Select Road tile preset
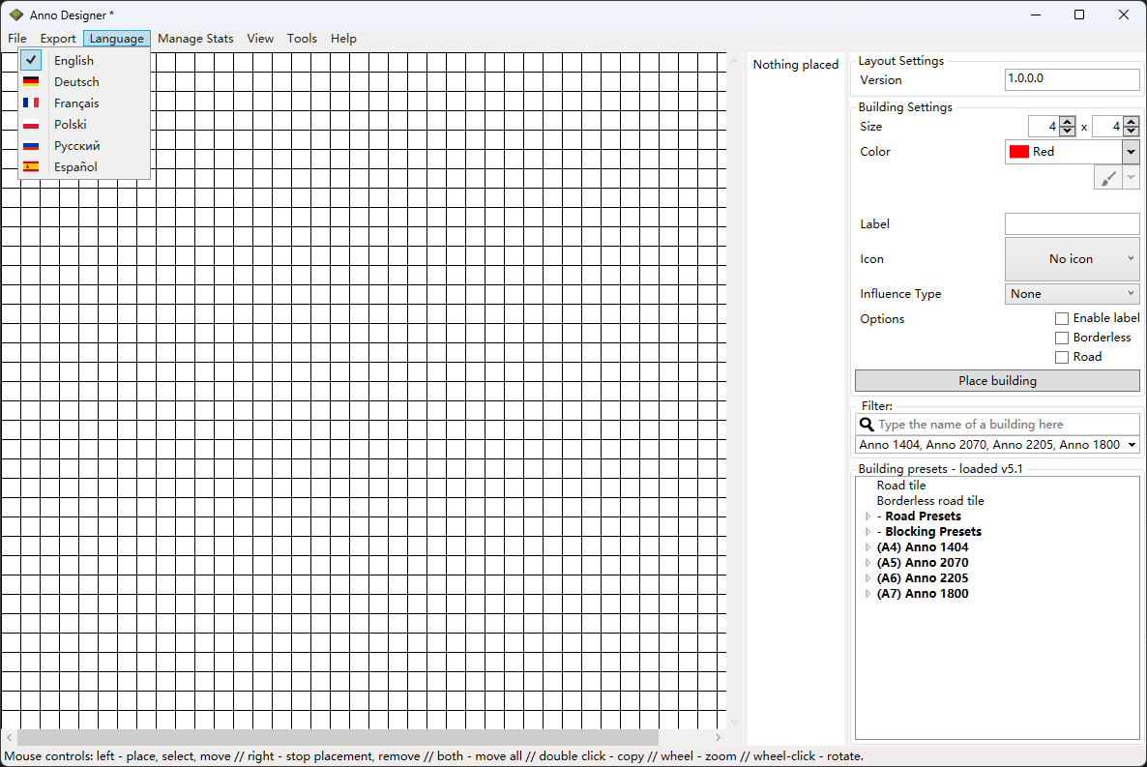 pyautogui.click(x=901, y=486)
